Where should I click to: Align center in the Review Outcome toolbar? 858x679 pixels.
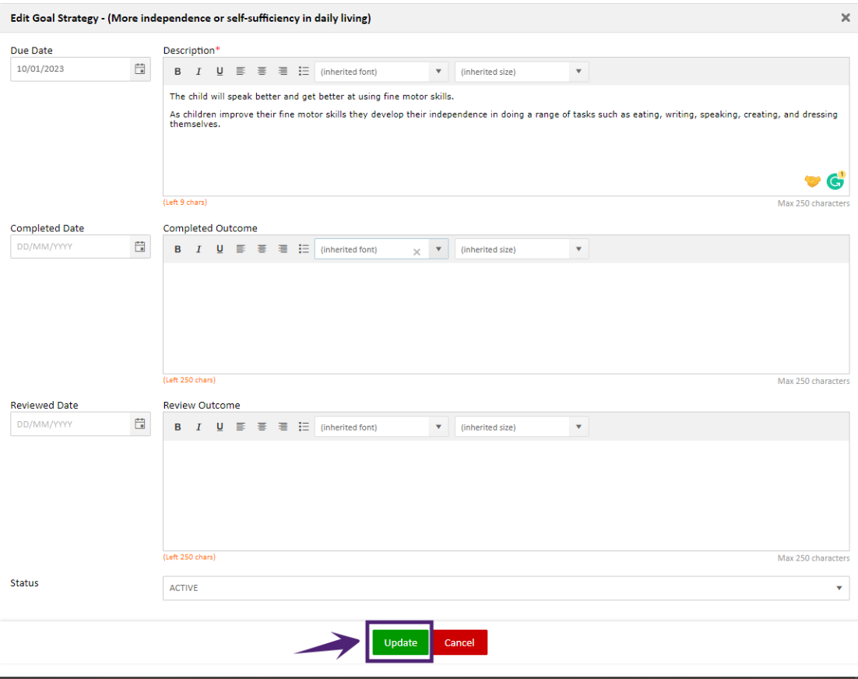[262, 427]
